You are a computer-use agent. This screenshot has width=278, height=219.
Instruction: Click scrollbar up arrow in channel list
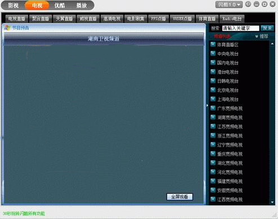tap(272, 44)
